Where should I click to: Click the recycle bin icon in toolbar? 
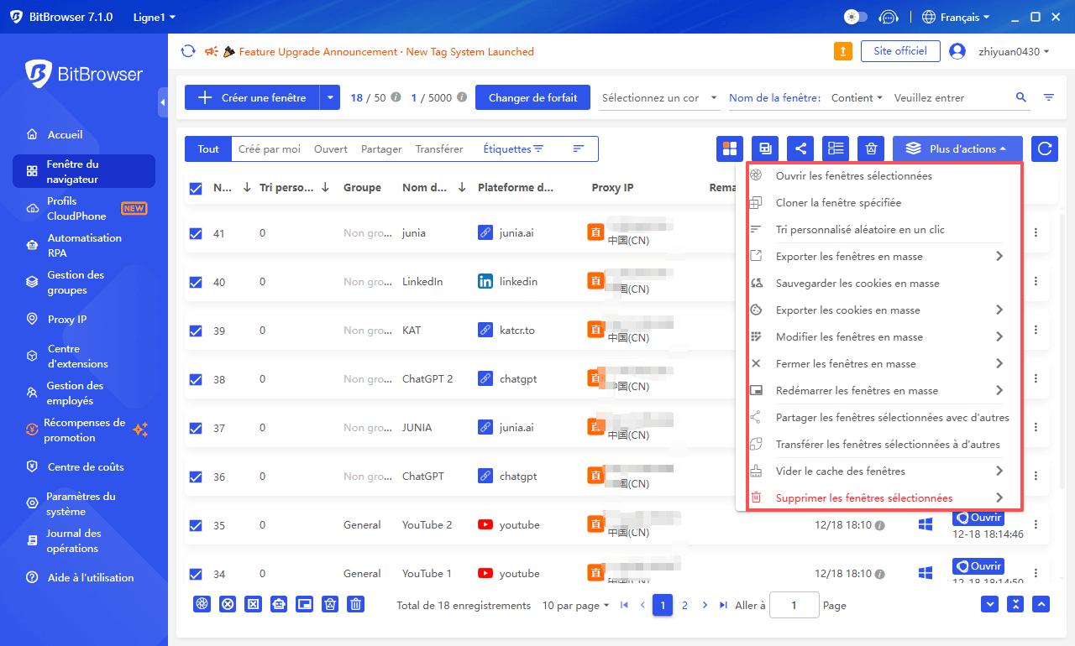(871, 148)
